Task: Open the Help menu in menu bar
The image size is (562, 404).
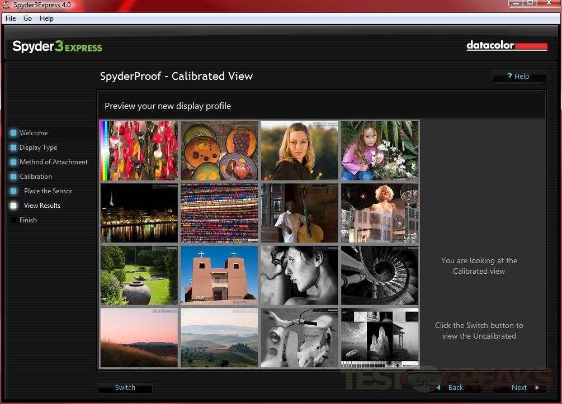Action: 46,18
